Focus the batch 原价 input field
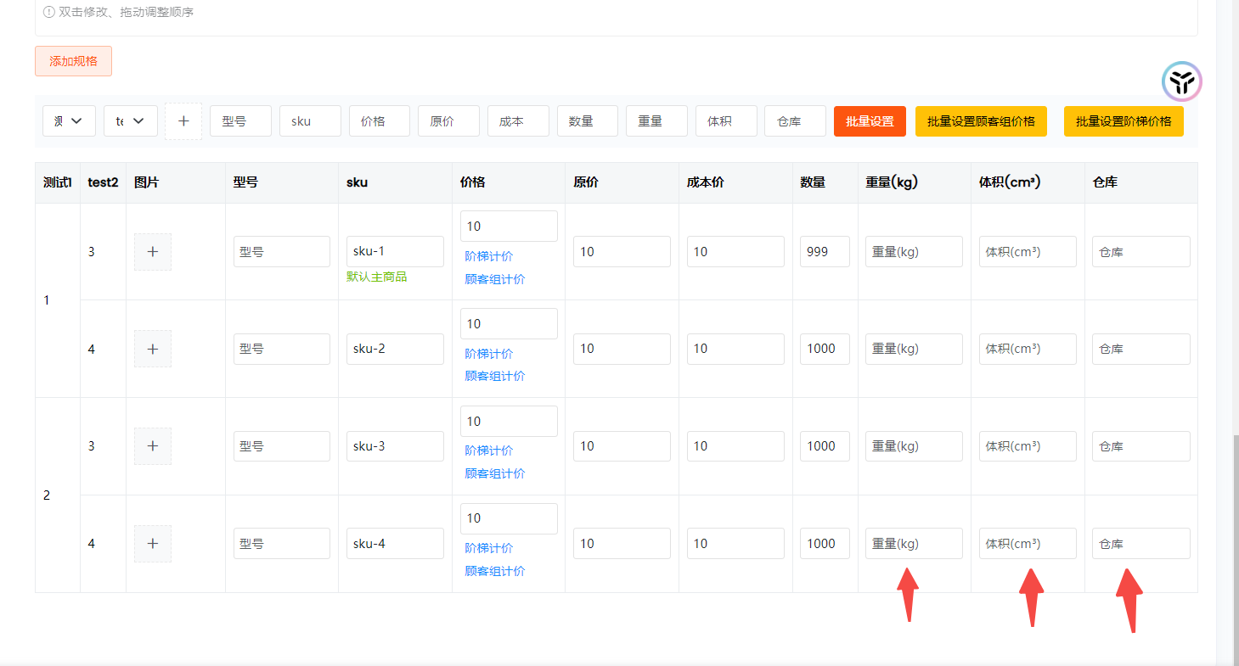 point(448,121)
